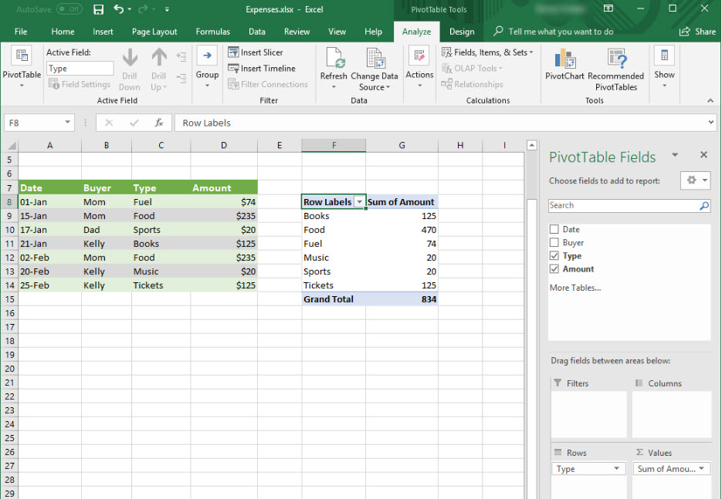Toggle the AutoSave switch
This screenshot has height=499, width=722.
pos(69,9)
